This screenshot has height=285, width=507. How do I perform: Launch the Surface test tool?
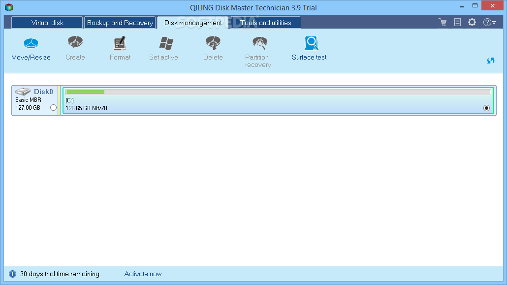[x=310, y=49]
